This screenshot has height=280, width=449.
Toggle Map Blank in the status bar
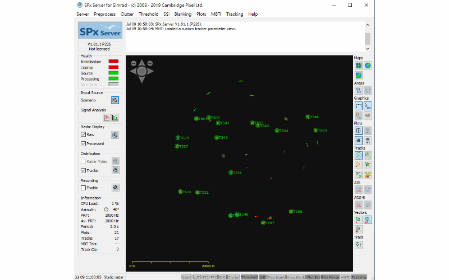click(x=276, y=277)
